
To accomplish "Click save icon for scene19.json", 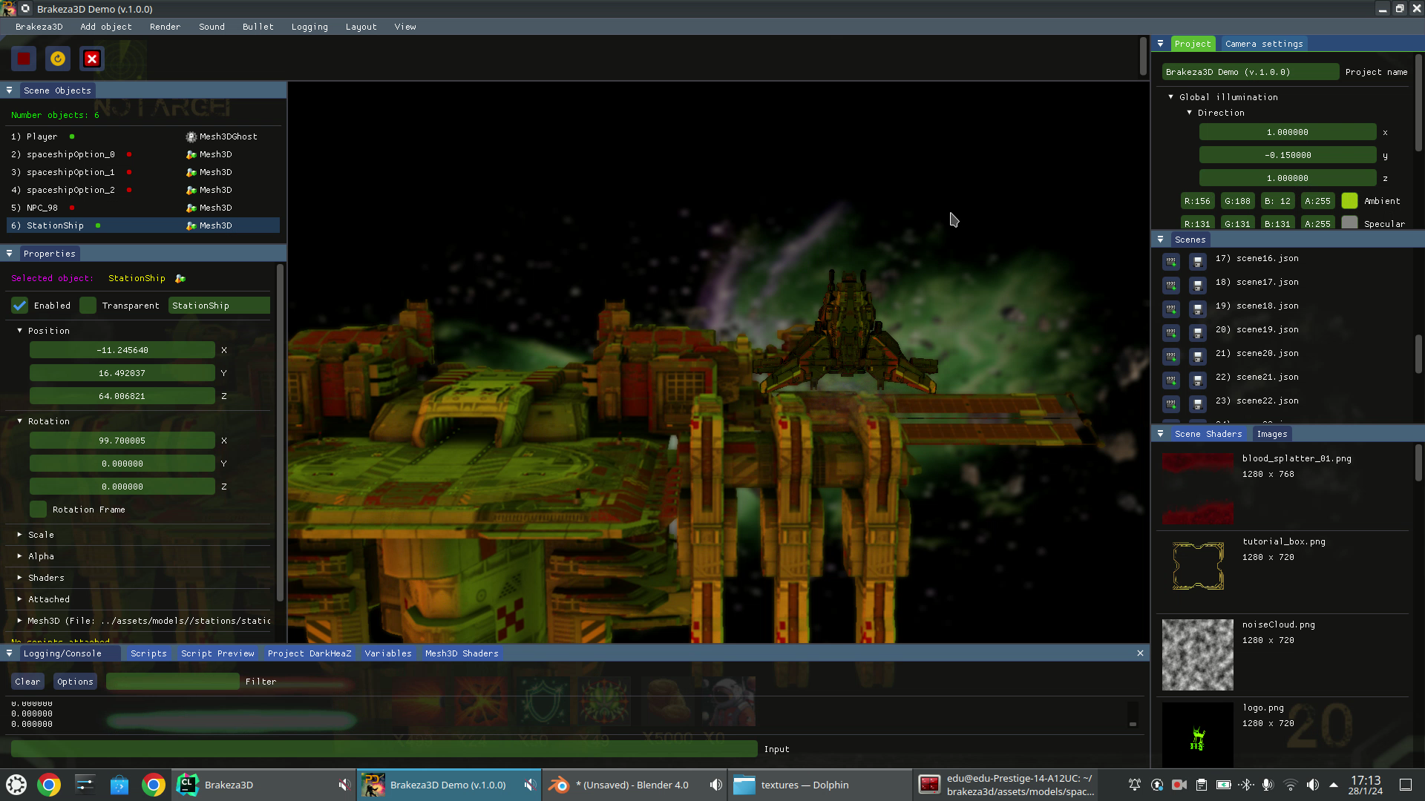I will pyautogui.click(x=1197, y=332).
